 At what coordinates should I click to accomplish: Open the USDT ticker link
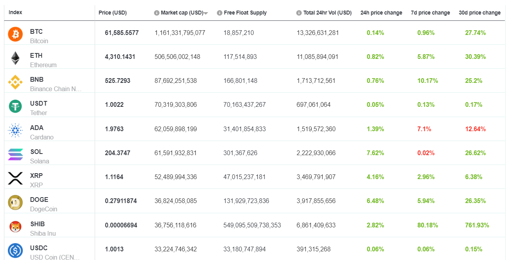[39, 103]
